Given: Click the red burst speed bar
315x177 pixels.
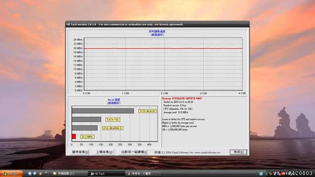Looking at the screenshot, I should tap(74, 137).
